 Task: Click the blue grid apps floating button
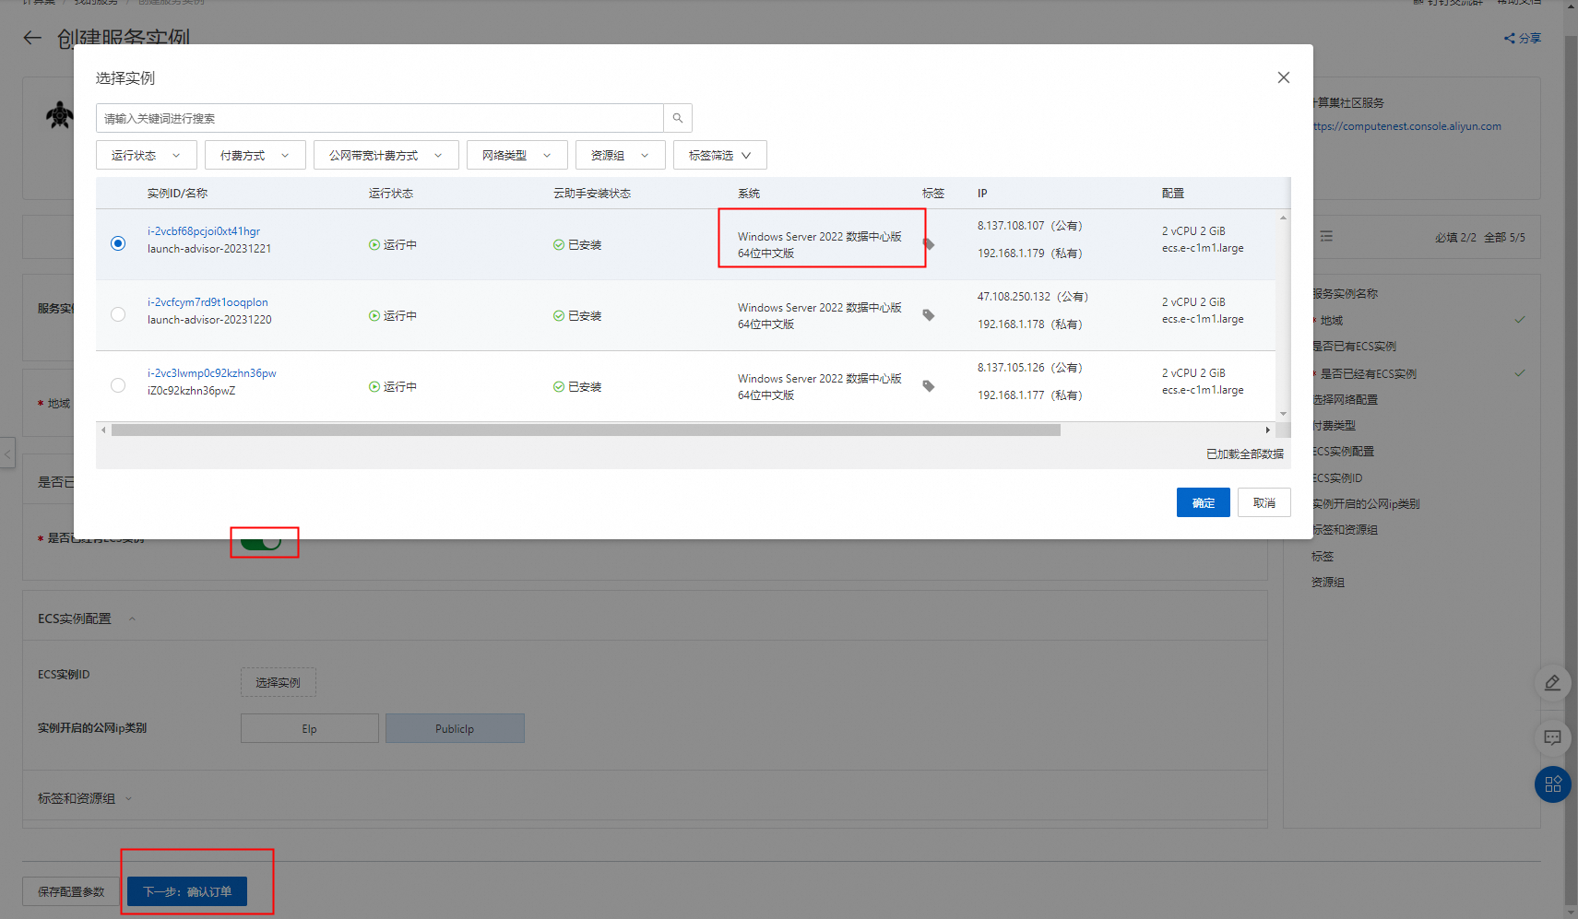tap(1552, 784)
